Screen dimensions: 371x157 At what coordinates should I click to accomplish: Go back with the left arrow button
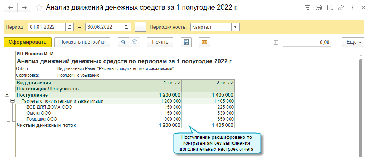click(x=11, y=8)
